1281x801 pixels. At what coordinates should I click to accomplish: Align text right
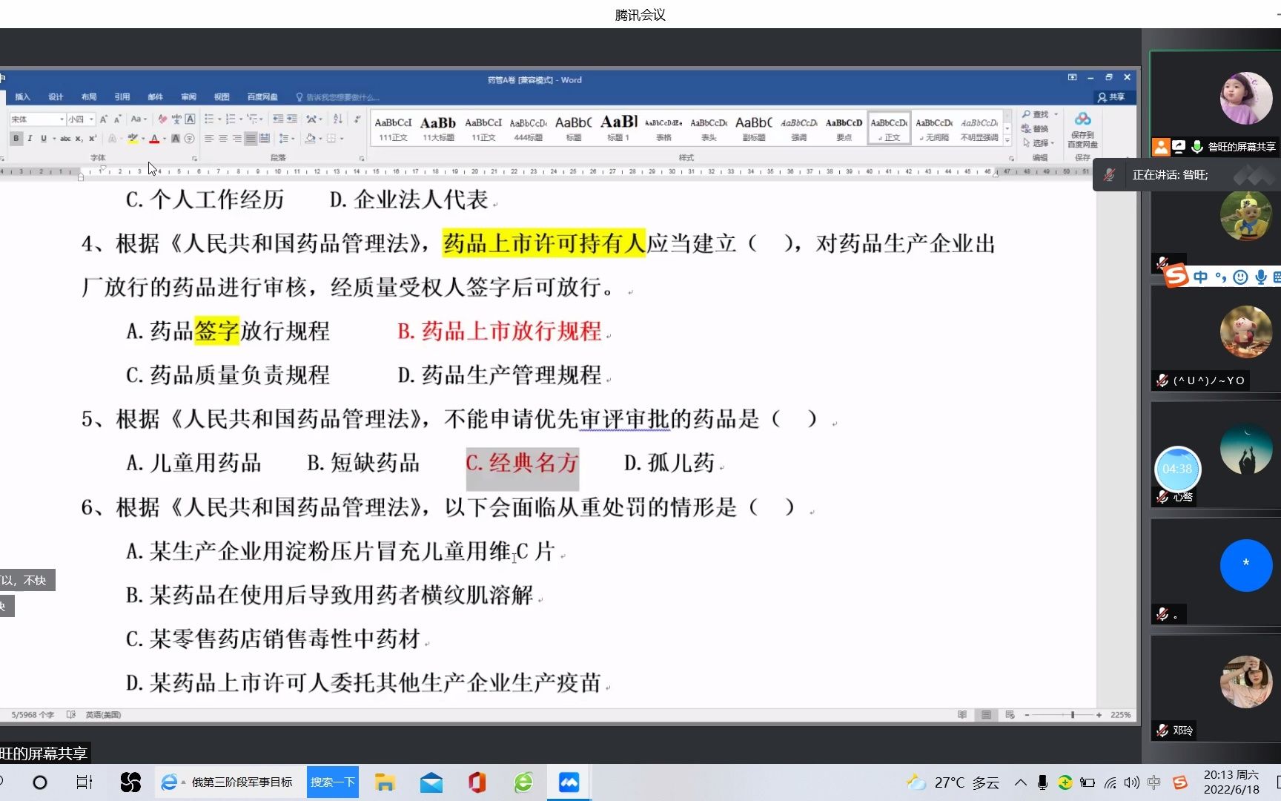[x=236, y=139]
